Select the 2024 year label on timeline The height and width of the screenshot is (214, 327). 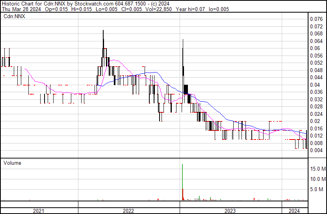[294, 211]
